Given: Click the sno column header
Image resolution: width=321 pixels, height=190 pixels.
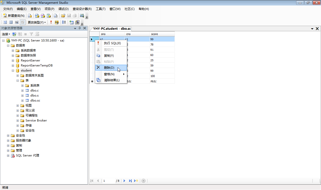Looking at the screenshot, I should [112, 34].
